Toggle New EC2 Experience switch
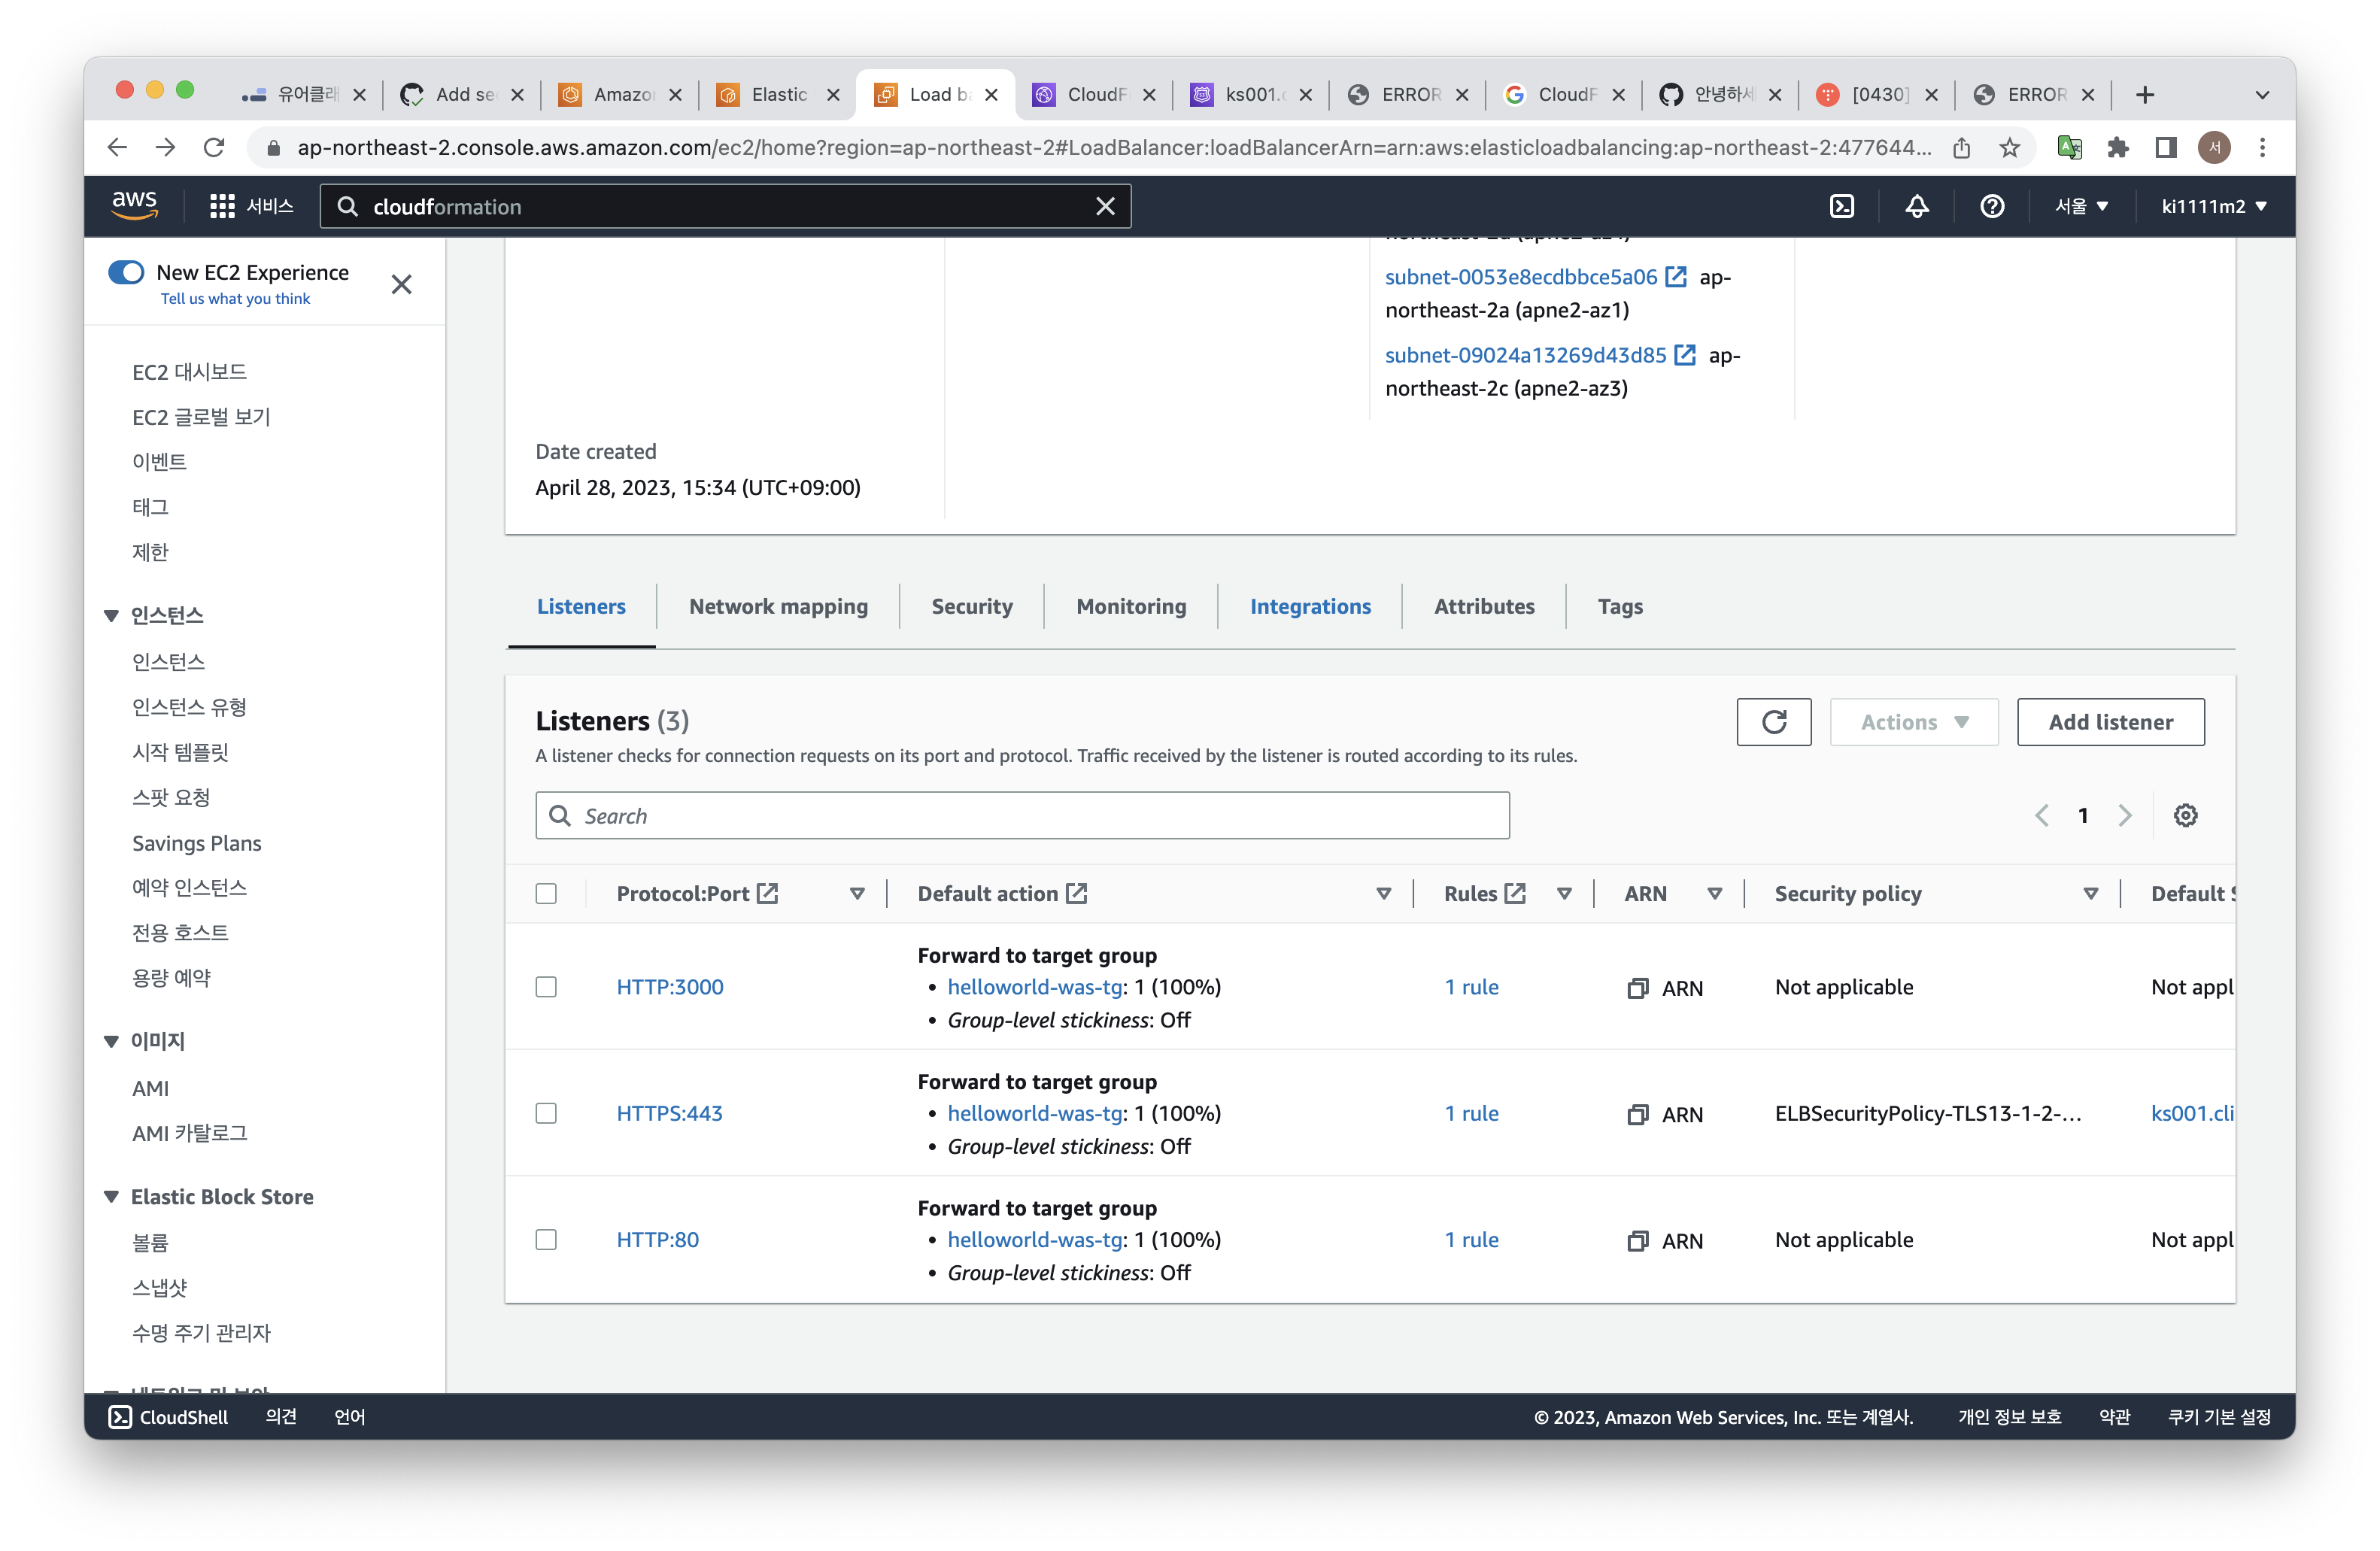Screen dimensions: 2380x1551 (127, 272)
